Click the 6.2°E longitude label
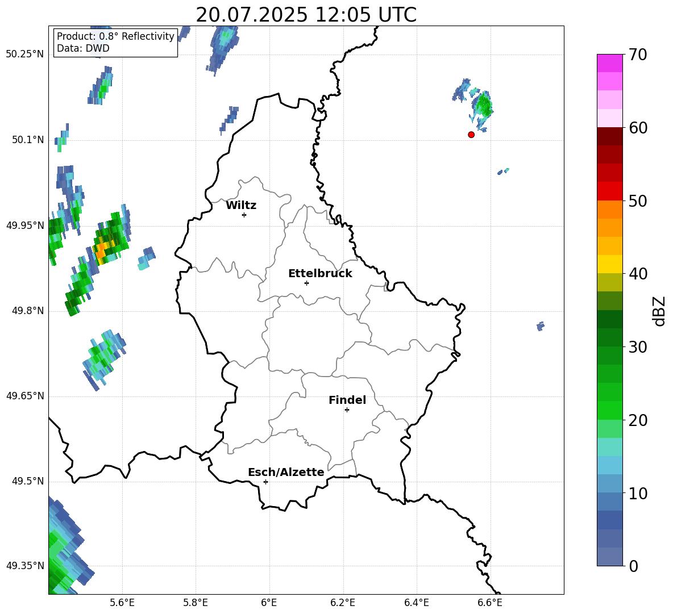Screen dimensions: 673x614 pos(343,603)
